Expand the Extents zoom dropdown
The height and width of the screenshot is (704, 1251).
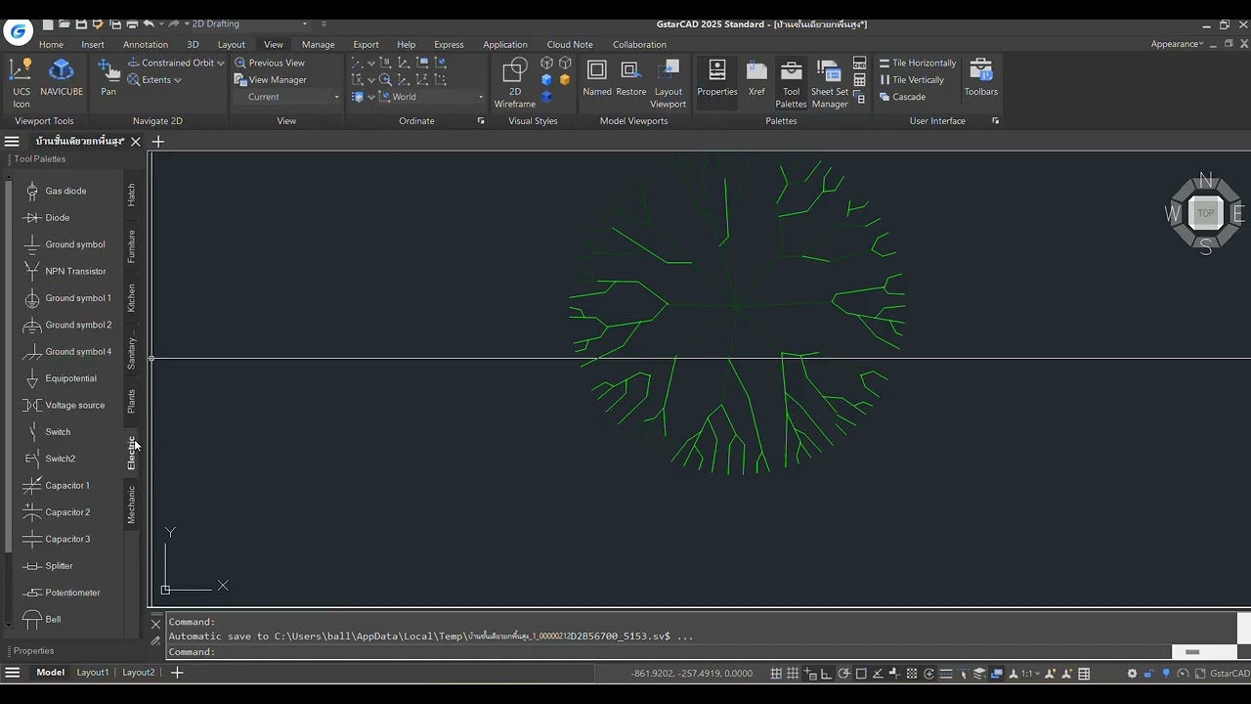coord(178,80)
